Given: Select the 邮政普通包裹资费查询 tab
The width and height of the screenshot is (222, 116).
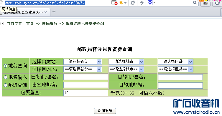Looking at the screenshot, I should point(25,12).
